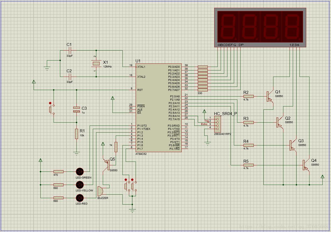Click the S8550 label under Q1
331x232 pixels.
(x=279, y=96)
